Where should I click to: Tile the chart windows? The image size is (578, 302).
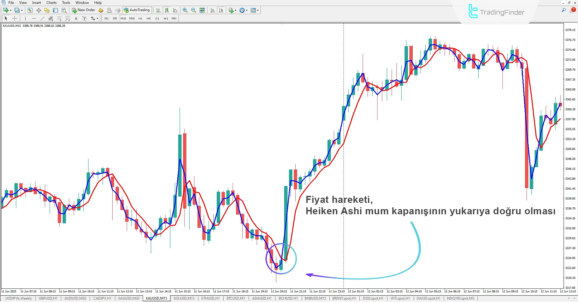(202, 10)
